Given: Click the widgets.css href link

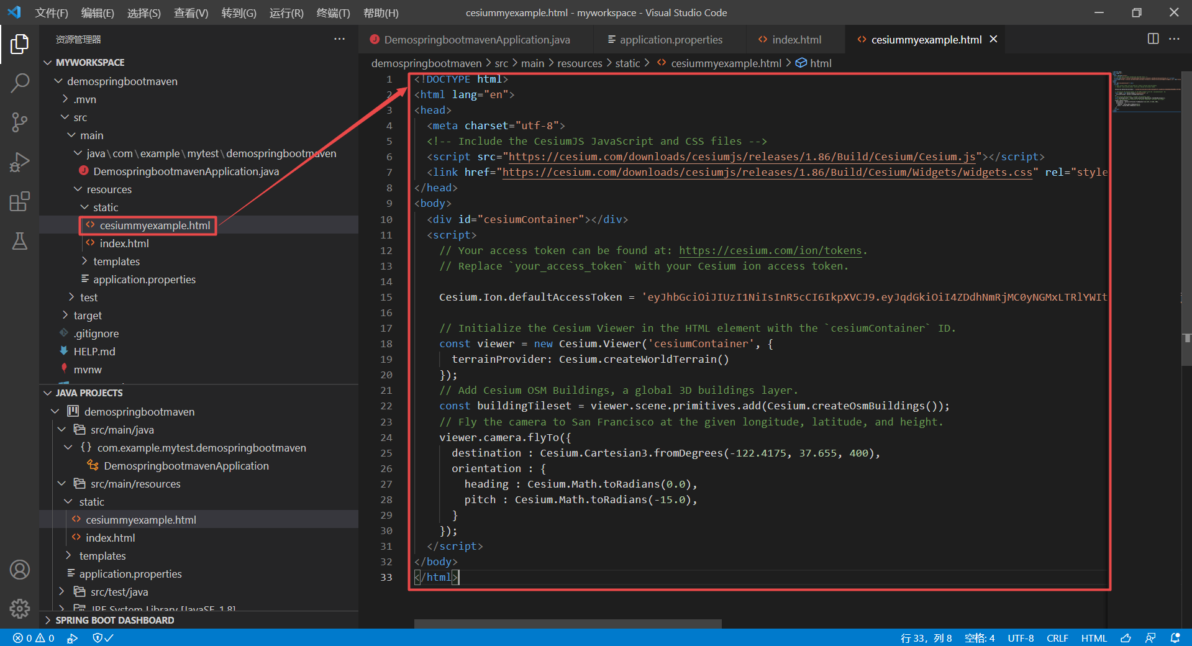Looking at the screenshot, I should coord(767,172).
